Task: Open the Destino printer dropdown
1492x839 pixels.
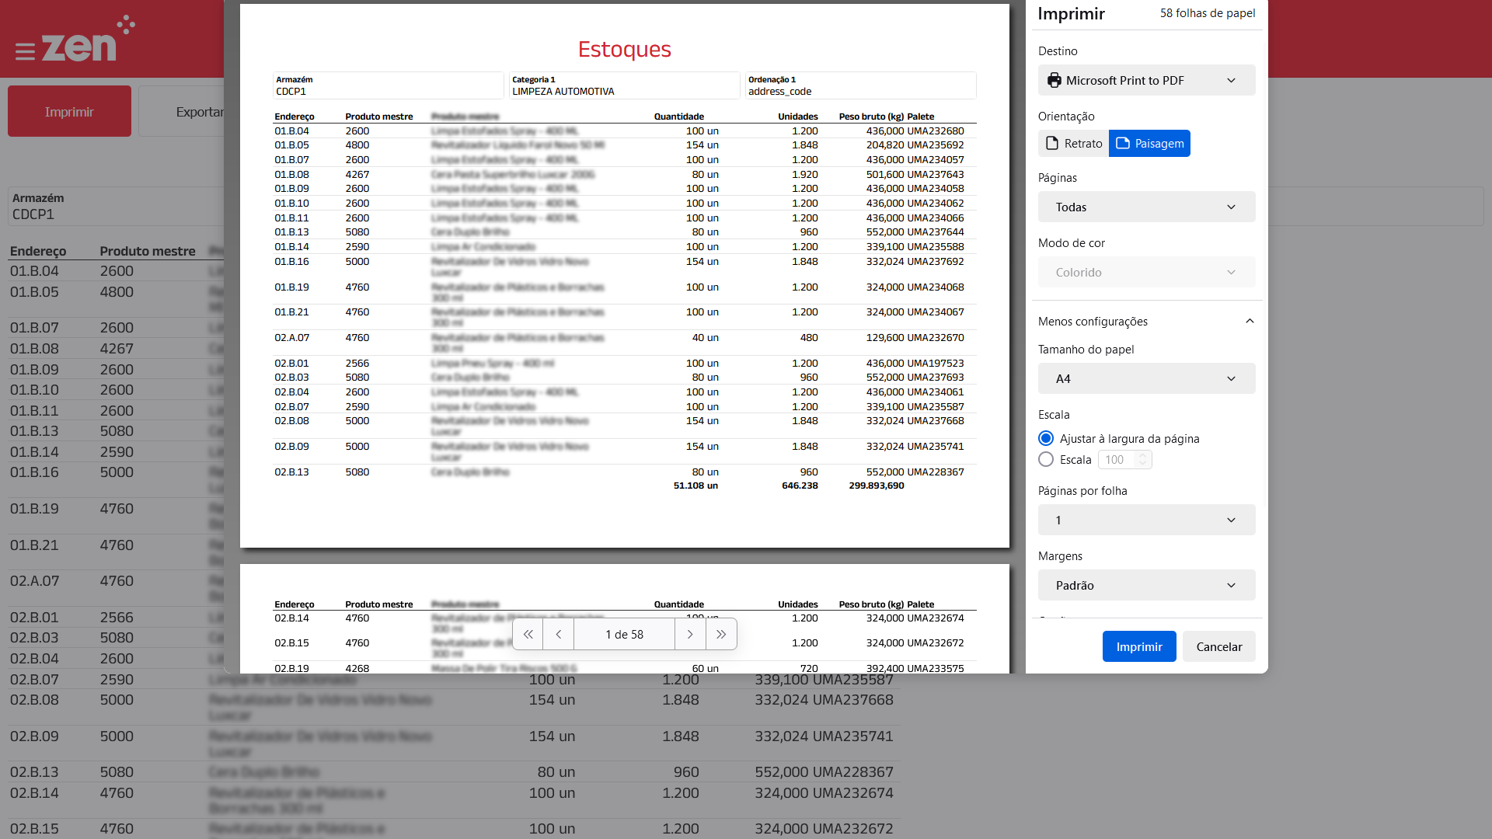Action: (x=1146, y=81)
